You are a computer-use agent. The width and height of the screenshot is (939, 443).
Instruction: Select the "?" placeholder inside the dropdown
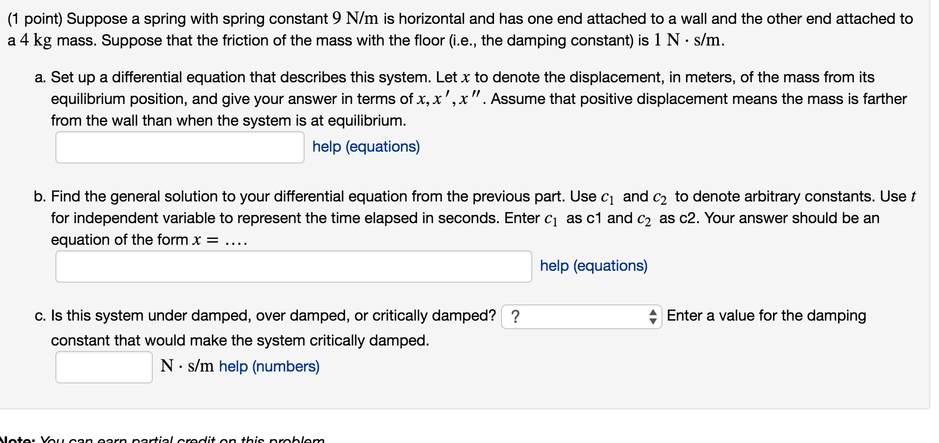click(515, 316)
